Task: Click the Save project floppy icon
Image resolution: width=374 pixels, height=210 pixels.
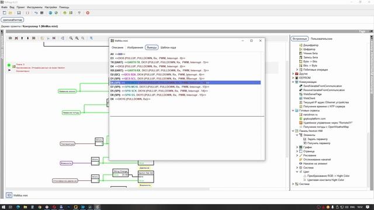Action: pos(19,13)
